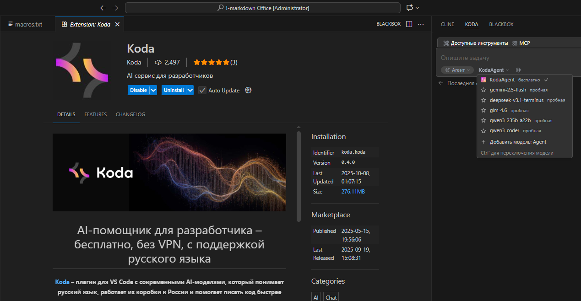Switch to the KODA panel tab
581x301 pixels.
[x=472, y=24]
